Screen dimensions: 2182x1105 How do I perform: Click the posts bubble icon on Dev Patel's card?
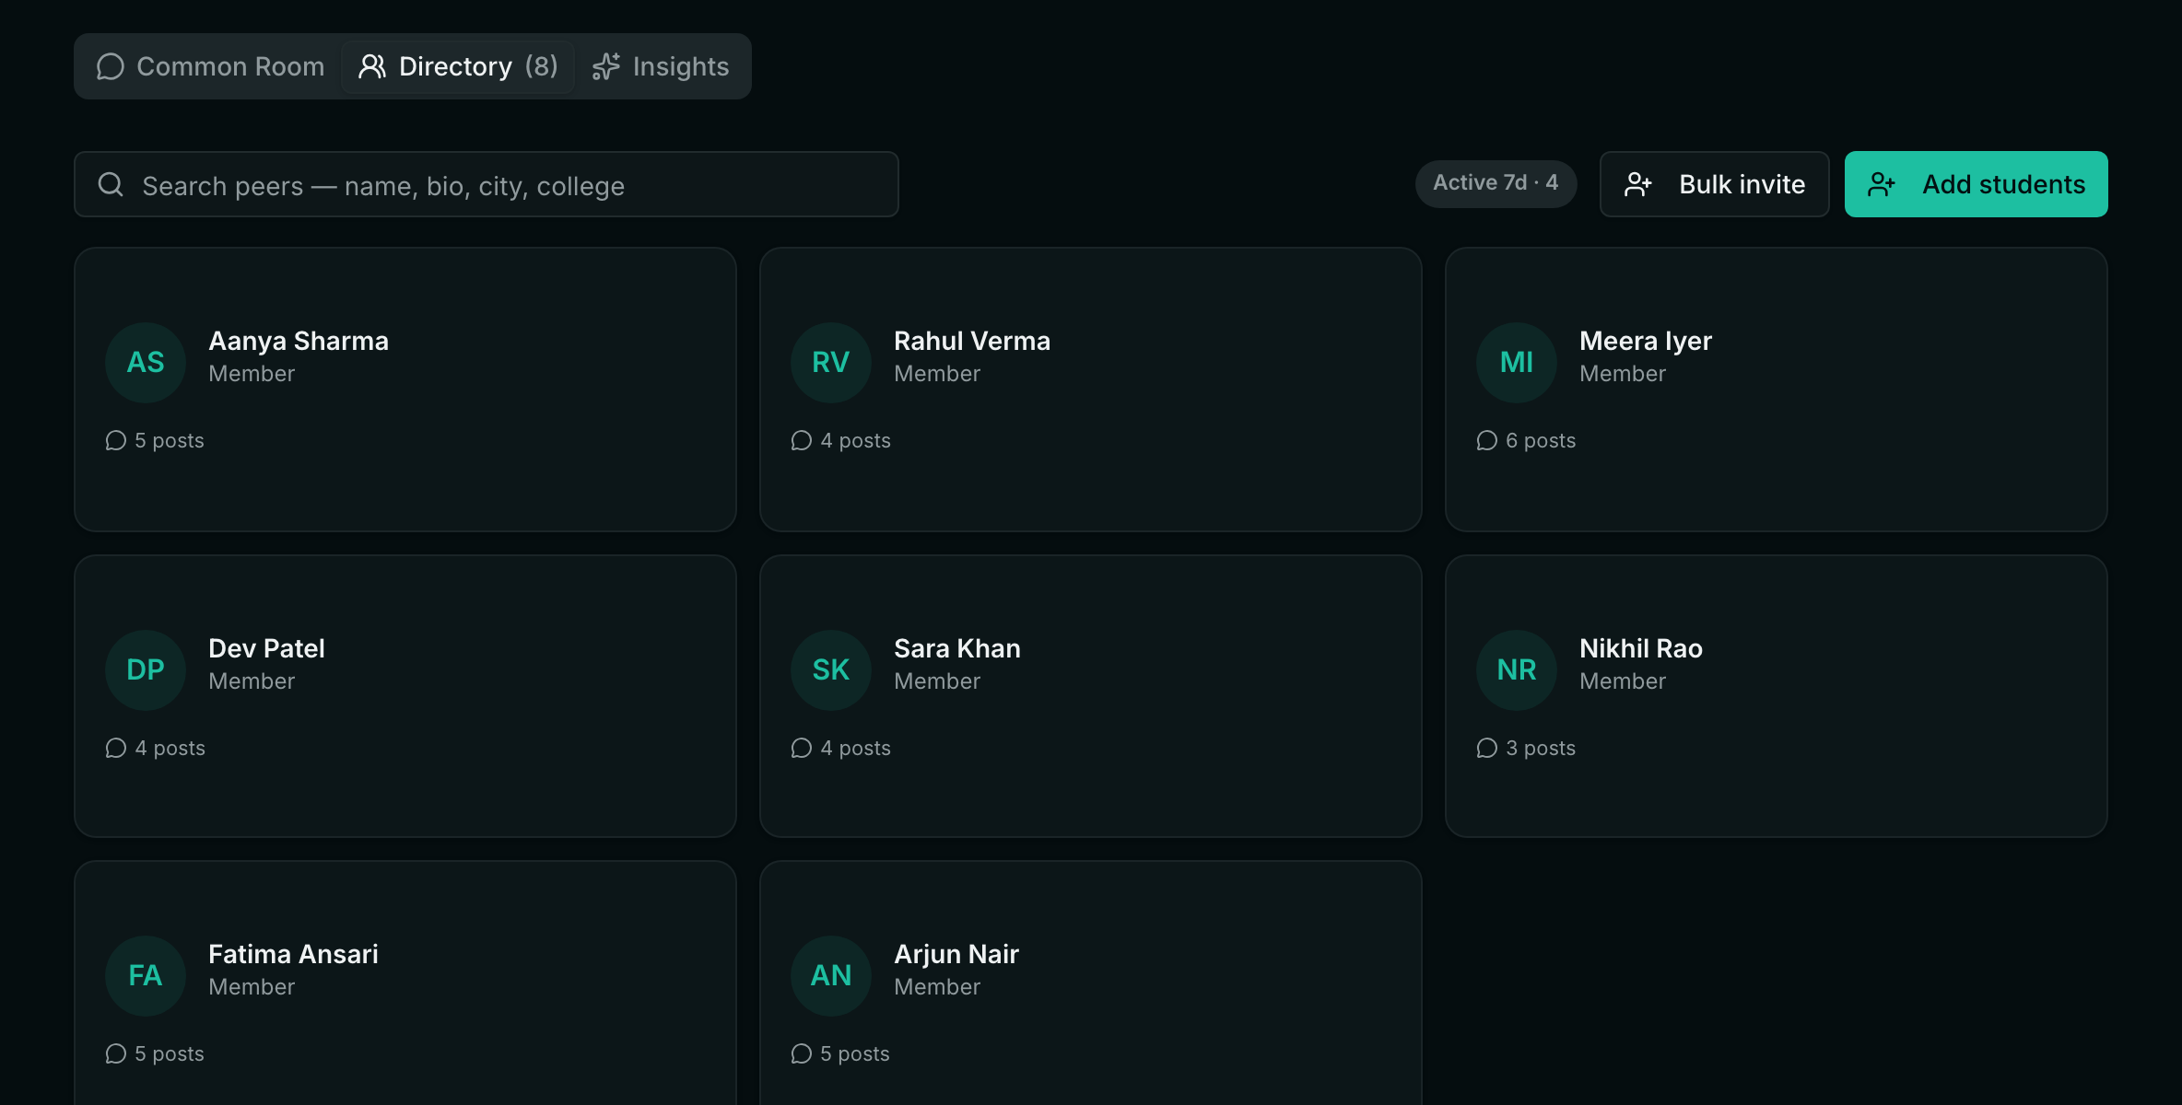pos(116,749)
